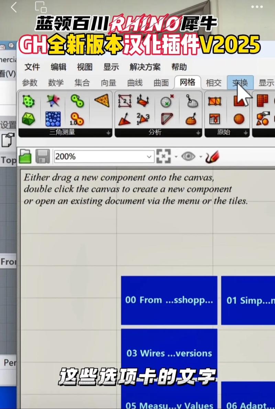275x409 pixels.
Task: Switch to the 集合 tab
Action: point(82,83)
